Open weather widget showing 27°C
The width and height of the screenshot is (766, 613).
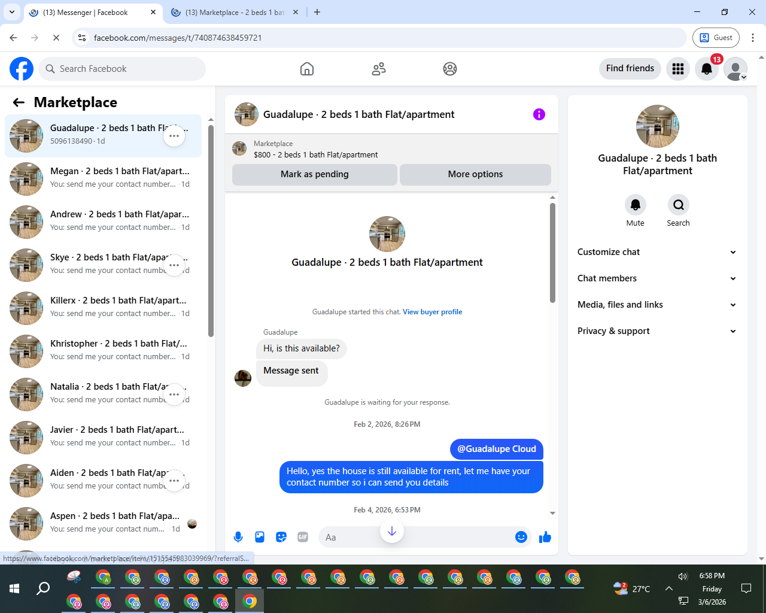(632, 588)
